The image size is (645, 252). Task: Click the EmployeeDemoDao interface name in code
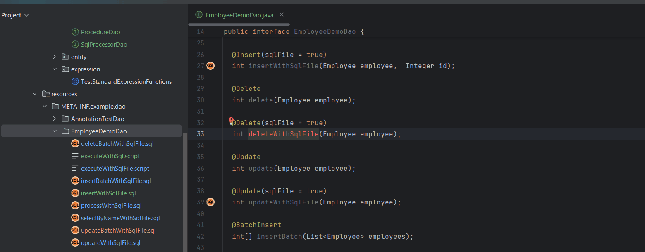pyautogui.click(x=325, y=31)
